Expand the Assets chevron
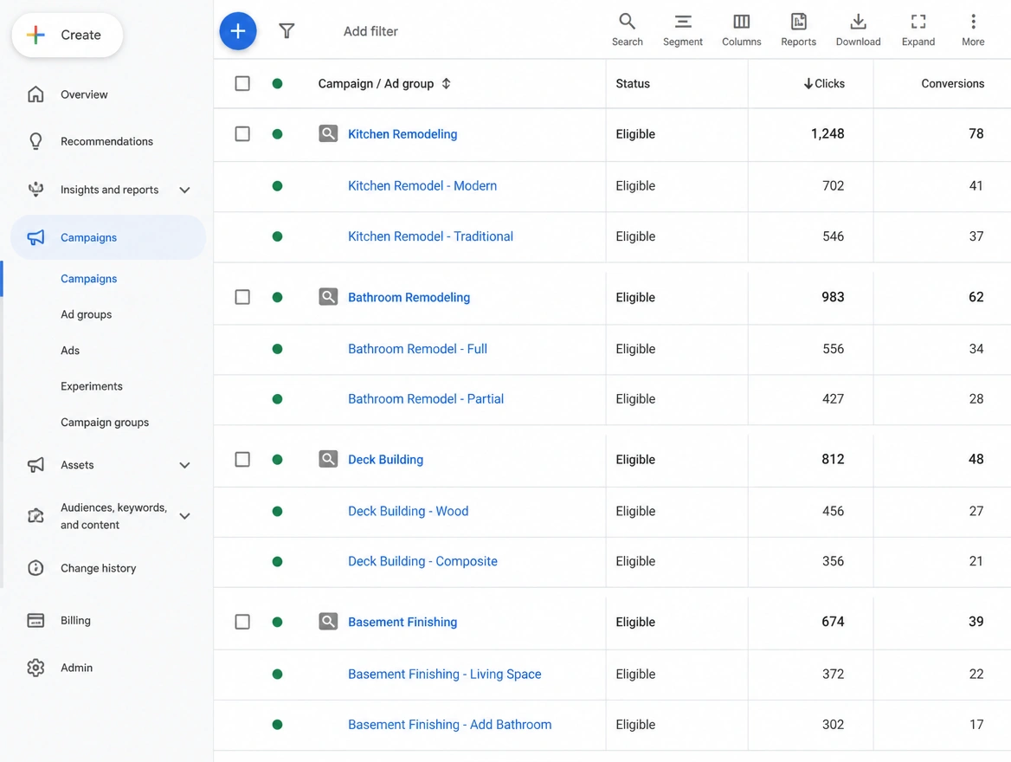 point(184,464)
